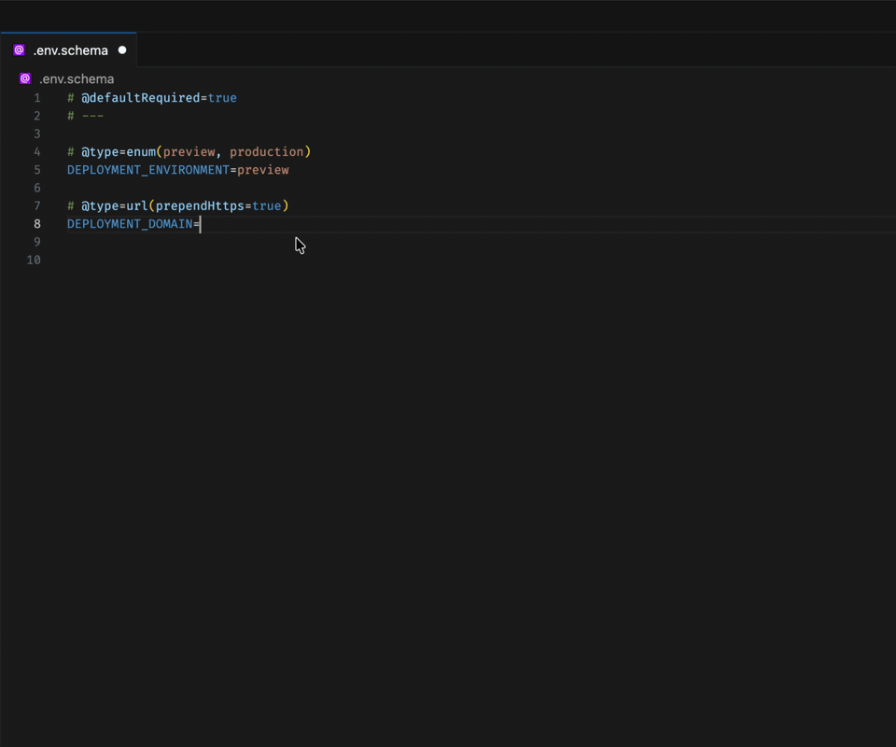The width and height of the screenshot is (896, 747).
Task: Click line number 5 in the gutter
Action: point(37,169)
